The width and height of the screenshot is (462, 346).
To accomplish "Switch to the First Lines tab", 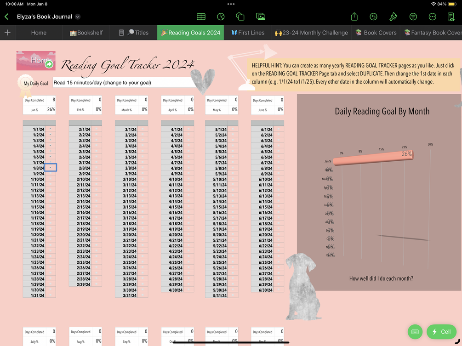I will pyautogui.click(x=247, y=33).
